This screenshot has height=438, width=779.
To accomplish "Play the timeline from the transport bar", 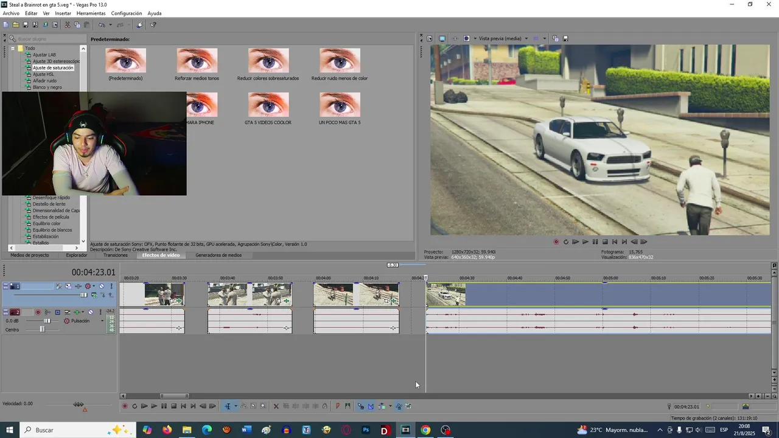I will pos(154,406).
